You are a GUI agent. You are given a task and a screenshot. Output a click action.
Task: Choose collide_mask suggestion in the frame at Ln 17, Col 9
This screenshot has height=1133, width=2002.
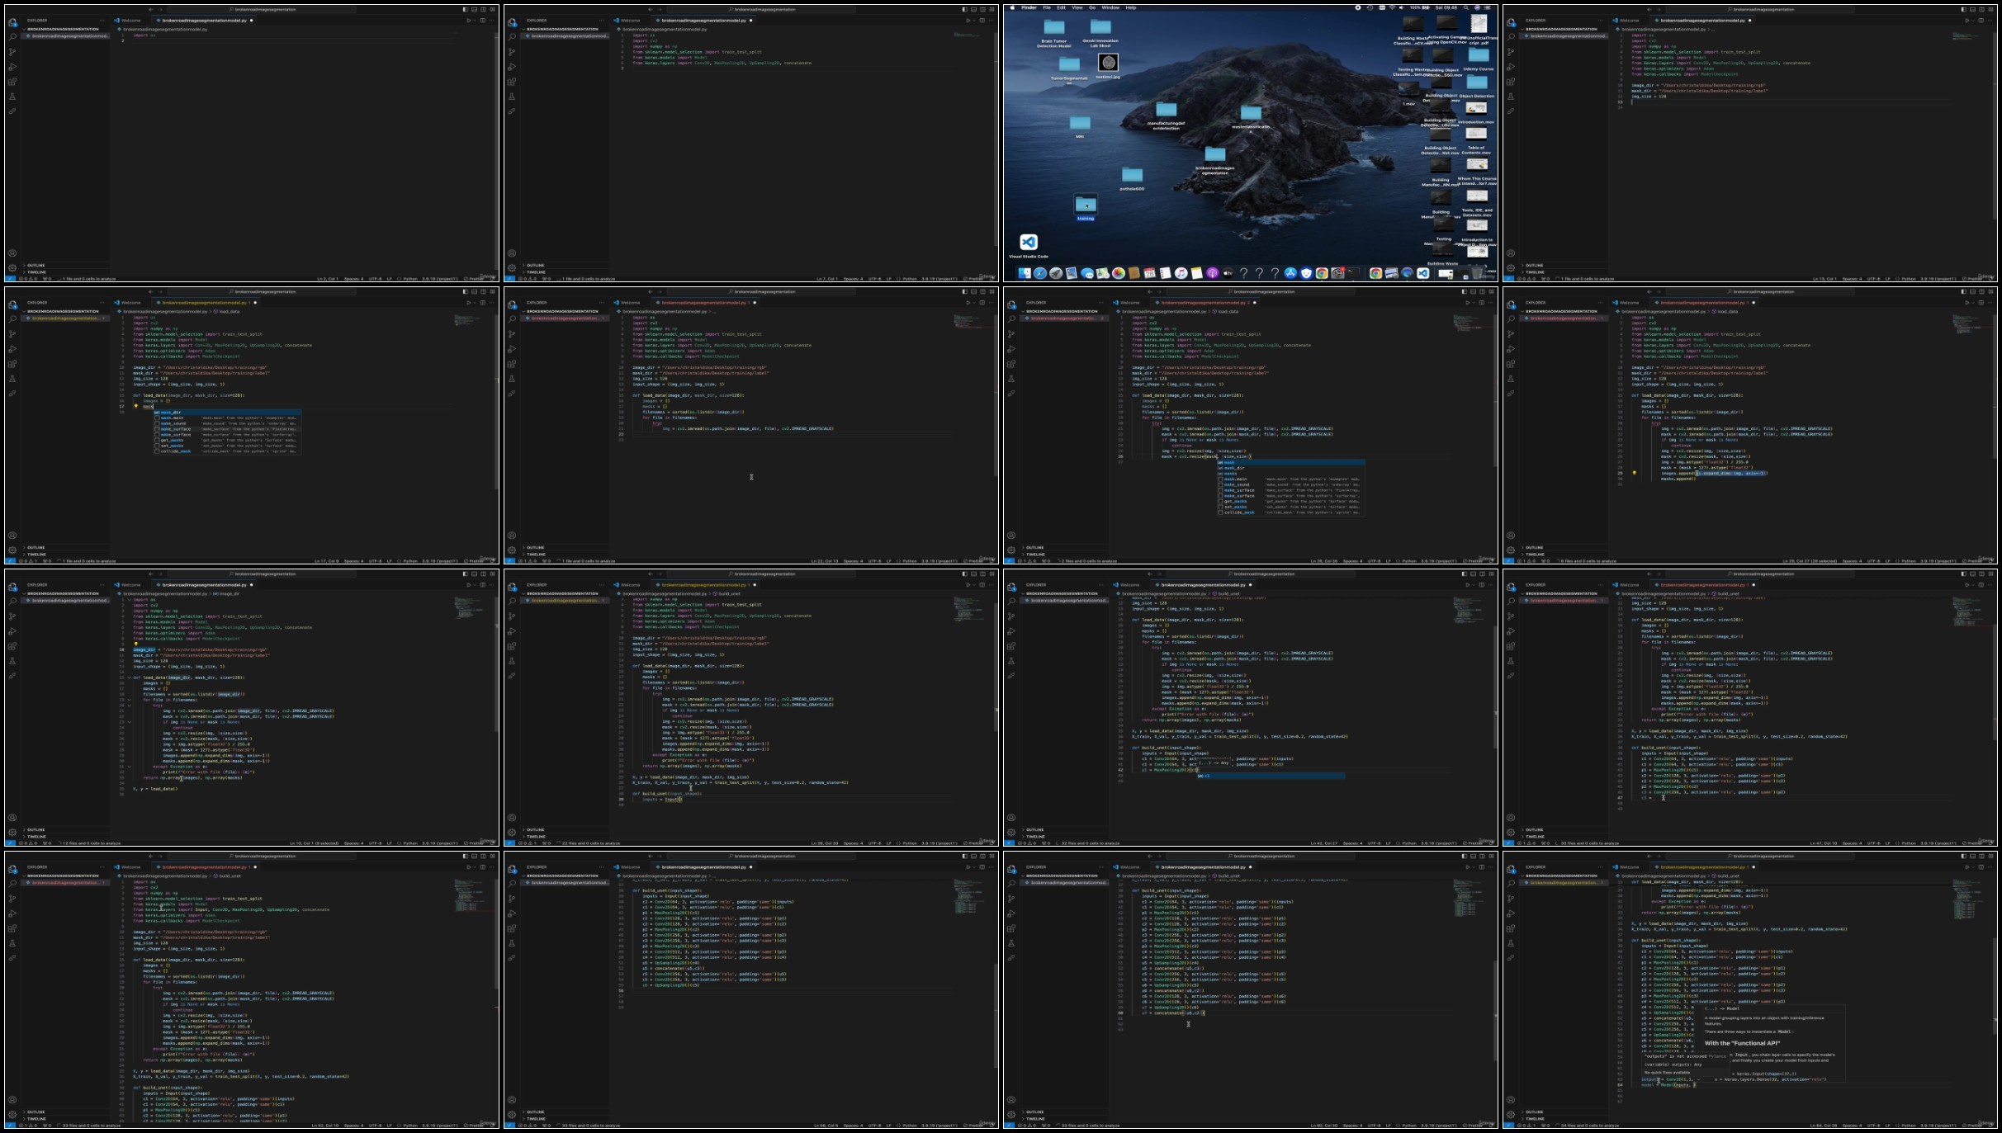[227, 451]
